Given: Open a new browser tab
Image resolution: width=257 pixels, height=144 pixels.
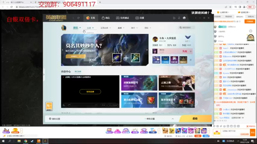Looking at the screenshot, I should coord(100,2).
